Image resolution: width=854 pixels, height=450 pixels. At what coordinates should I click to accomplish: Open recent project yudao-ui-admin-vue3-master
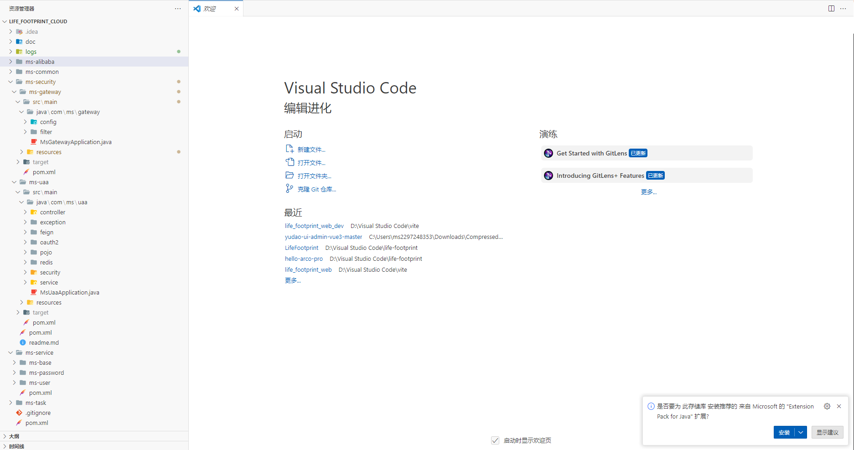tap(323, 237)
